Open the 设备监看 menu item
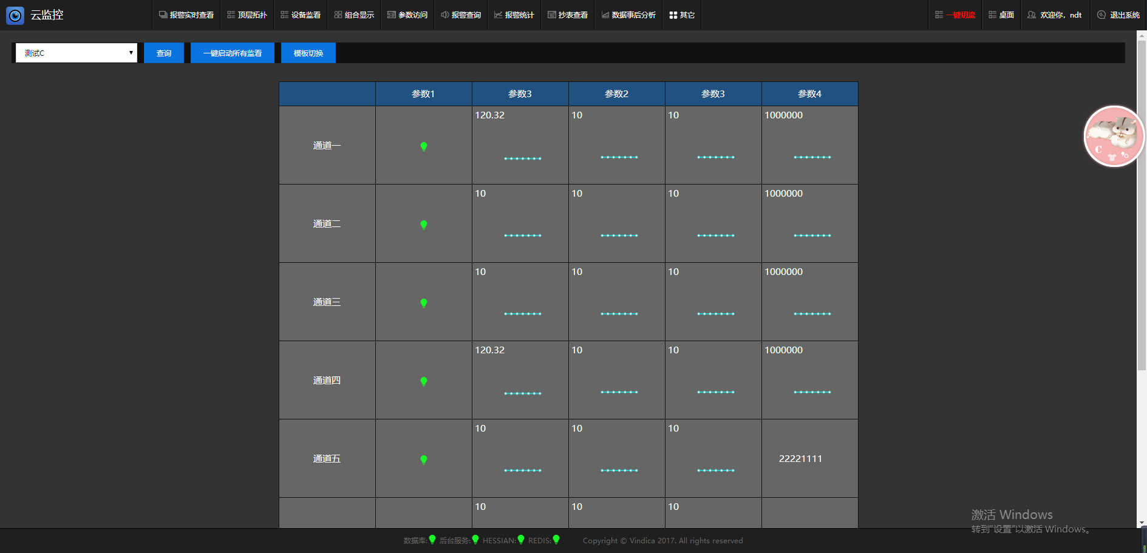This screenshot has width=1147, height=553. click(301, 15)
